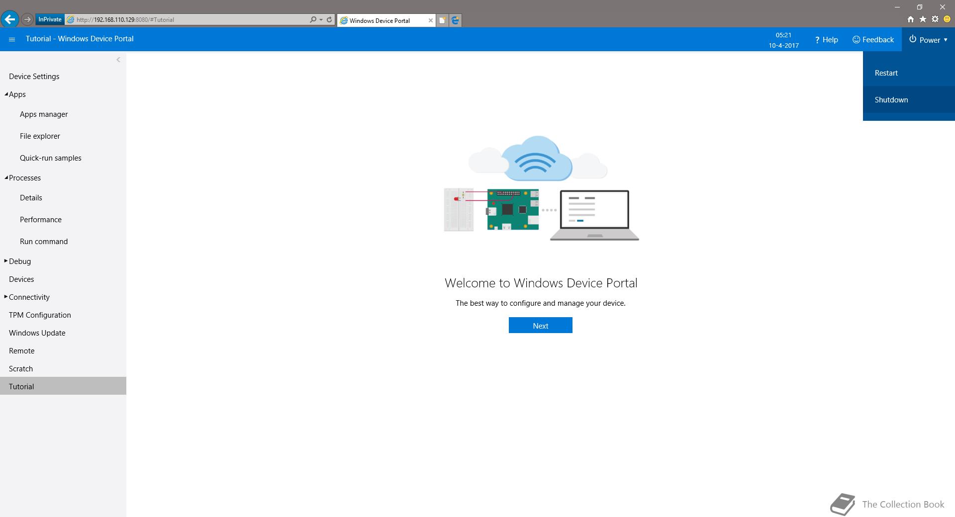This screenshot has height=517, width=955.
Task: Click the smiley feedback face icon
Action: click(947, 19)
